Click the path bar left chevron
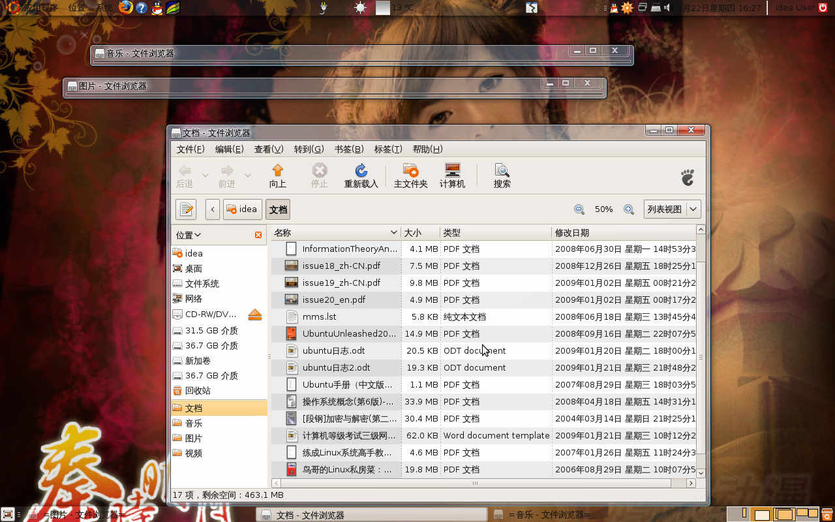The image size is (835, 522). (x=213, y=209)
